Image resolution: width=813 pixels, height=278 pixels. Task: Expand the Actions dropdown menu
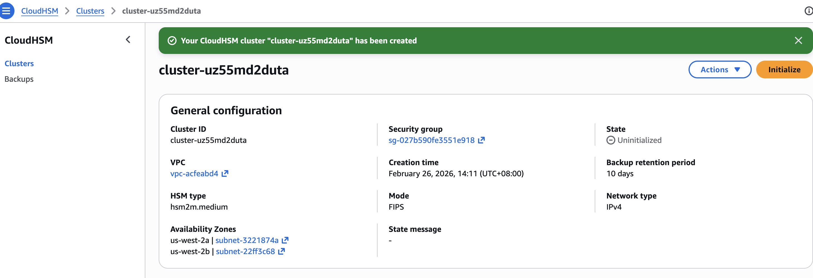click(719, 70)
